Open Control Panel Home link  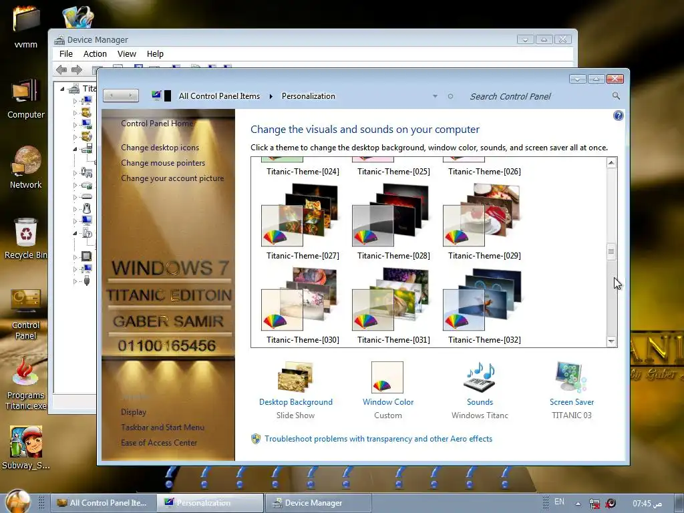tap(157, 124)
